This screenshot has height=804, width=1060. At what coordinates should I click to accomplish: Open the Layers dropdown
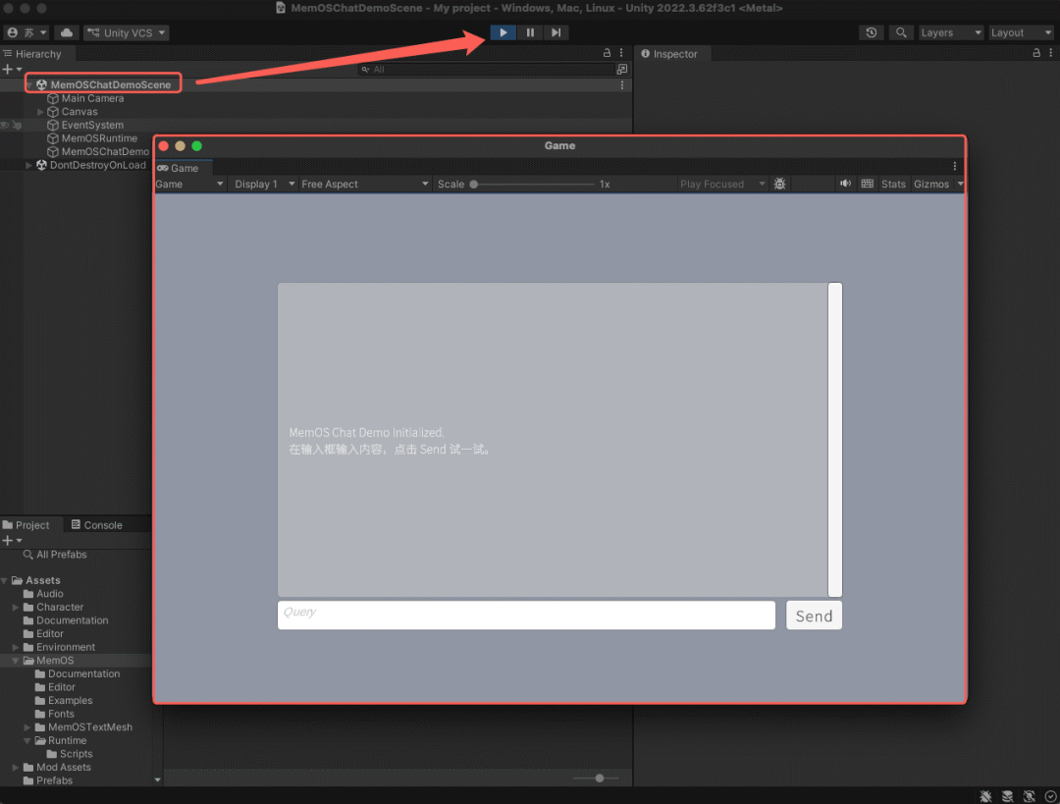(949, 32)
